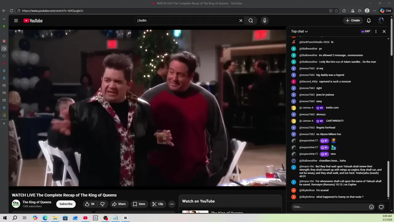Screen dimensions: 394x222
Task: Send a heart reaction in chat
Action: pyautogui.click(x=381, y=207)
